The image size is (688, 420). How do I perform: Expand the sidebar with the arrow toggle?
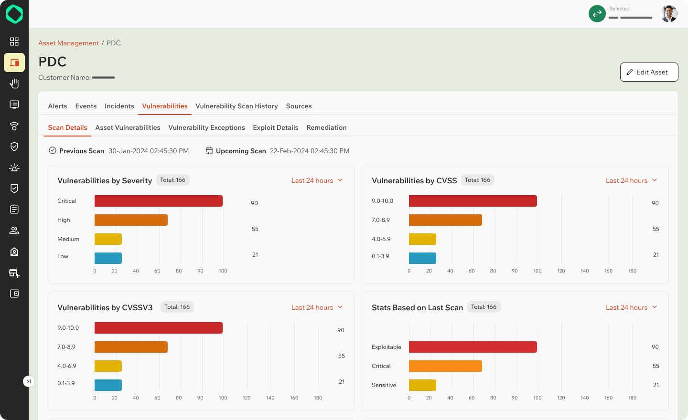29,381
